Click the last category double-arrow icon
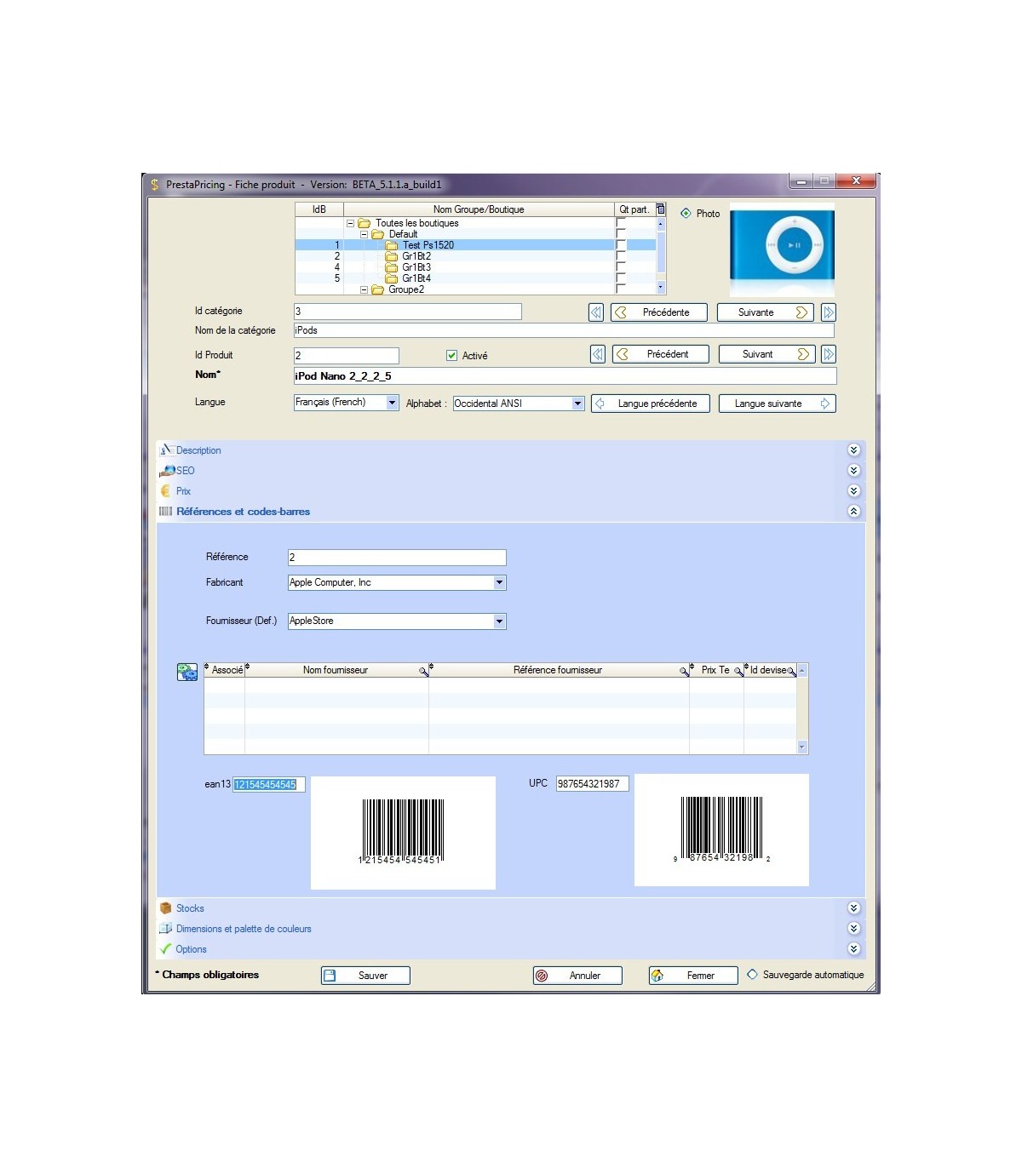Image resolution: width=1022 pixels, height=1168 pixels. point(828,312)
